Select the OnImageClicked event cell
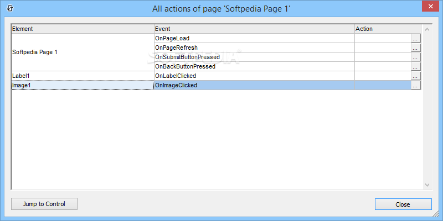Viewport: 443px width, 221px height. tap(254, 86)
